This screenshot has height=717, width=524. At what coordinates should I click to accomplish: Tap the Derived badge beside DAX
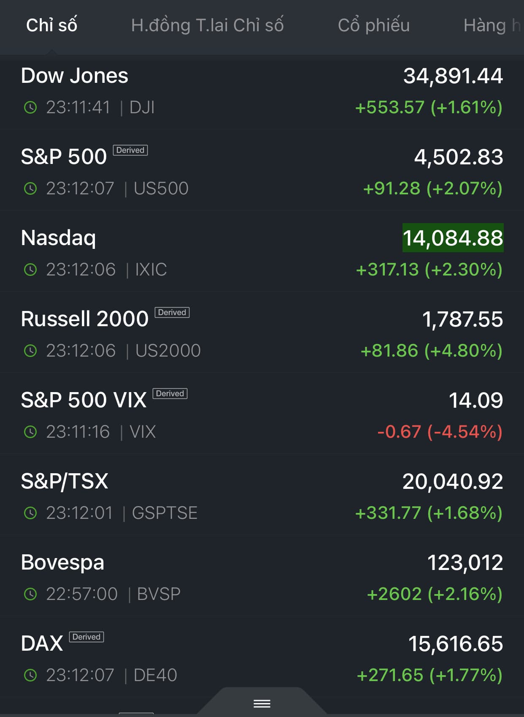[x=86, y=637]
